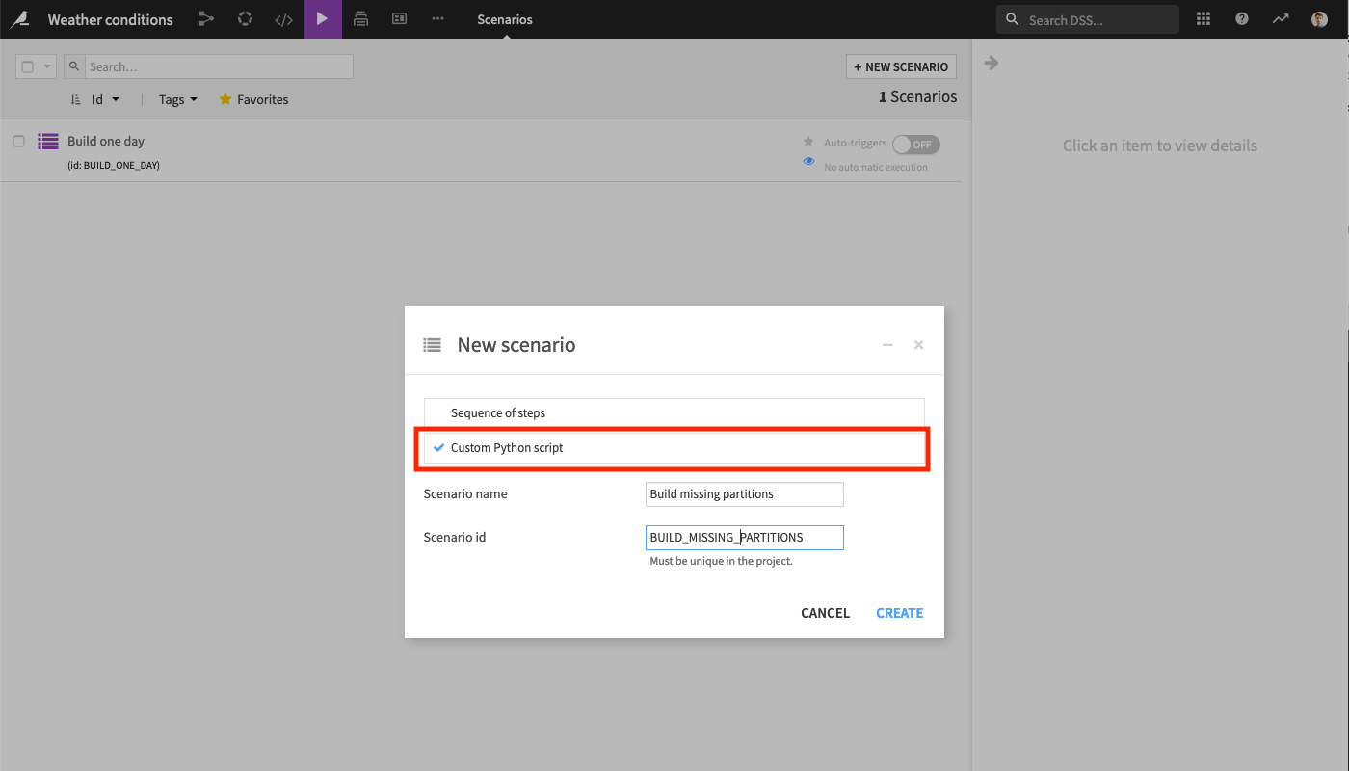This screenshot has width=1349, height=771.
Task: Expand the select-all checkbox dropdown arrow
Action: [47, 66]
